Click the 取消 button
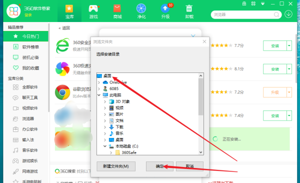300x183 pixels. pos(189,166)
